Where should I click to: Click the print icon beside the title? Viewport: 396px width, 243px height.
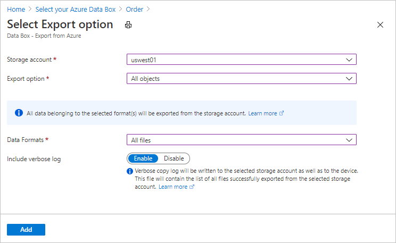128,25
